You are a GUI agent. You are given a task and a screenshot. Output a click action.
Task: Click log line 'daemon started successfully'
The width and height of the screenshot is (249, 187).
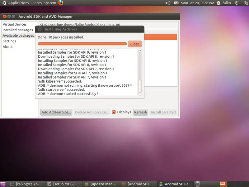(68, 94)
